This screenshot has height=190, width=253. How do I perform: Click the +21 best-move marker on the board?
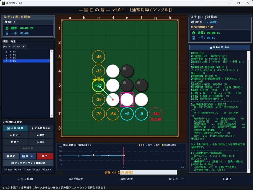pos(98,85)
